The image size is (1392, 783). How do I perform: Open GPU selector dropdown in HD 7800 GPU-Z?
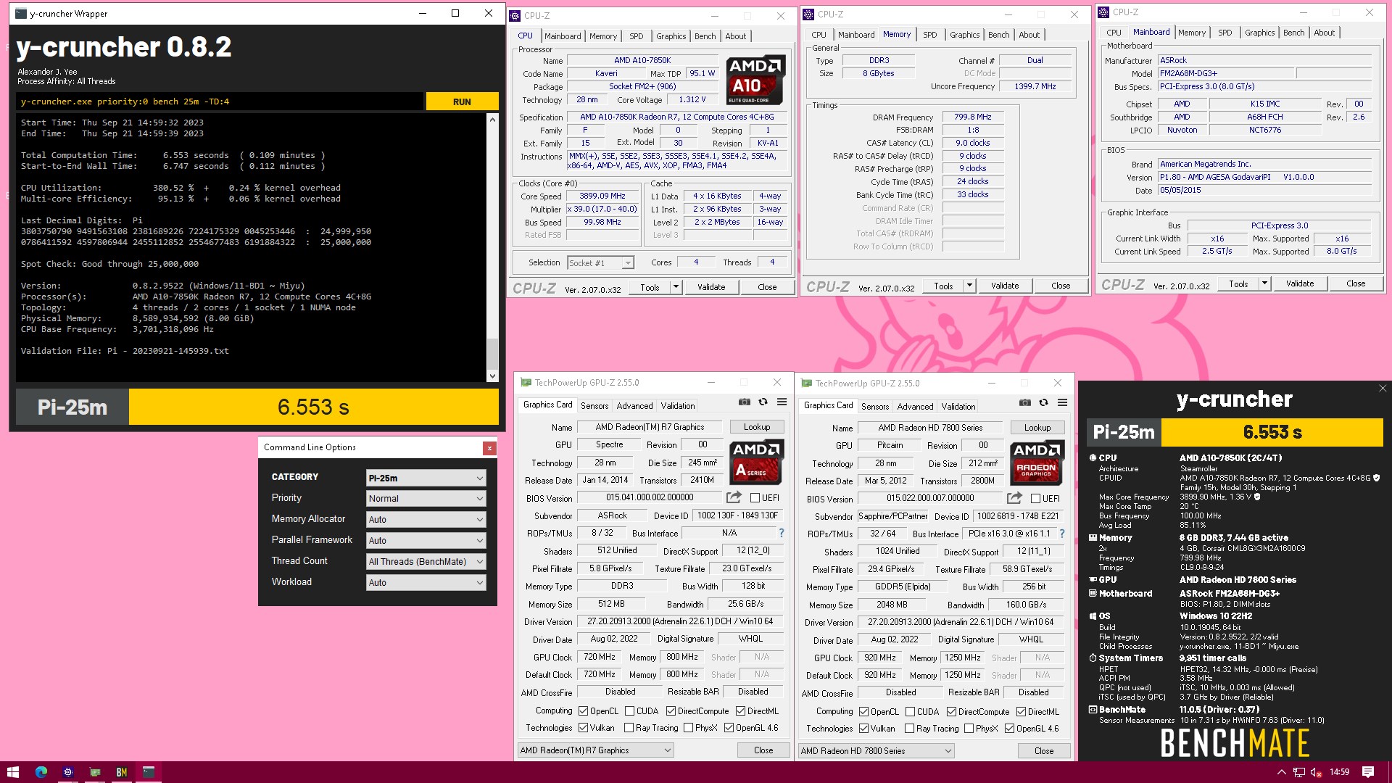(877, 751)
